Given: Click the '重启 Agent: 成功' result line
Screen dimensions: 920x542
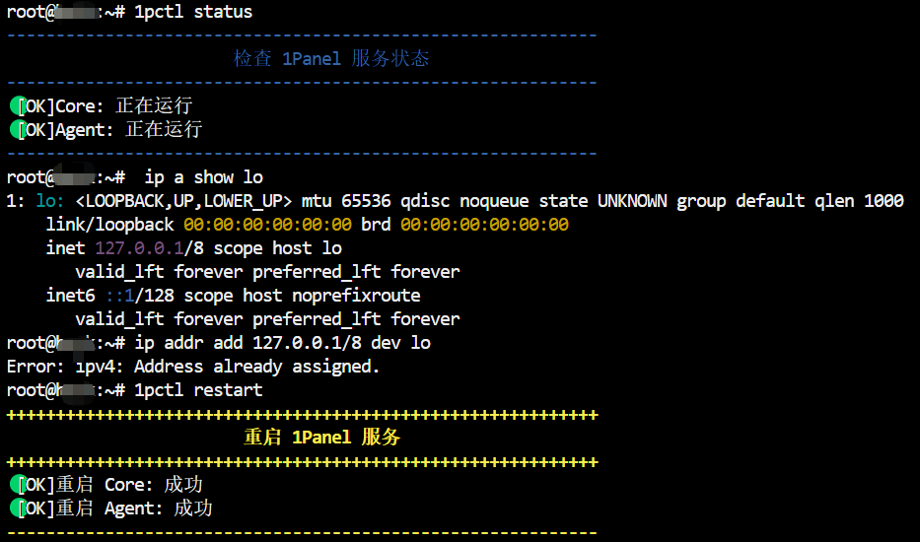Looking at the screenshot, I should [134, 508].
